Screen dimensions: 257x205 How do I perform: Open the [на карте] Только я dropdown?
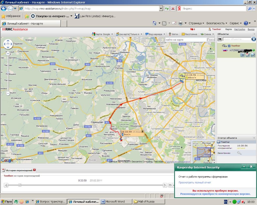[x=129, y=34]
